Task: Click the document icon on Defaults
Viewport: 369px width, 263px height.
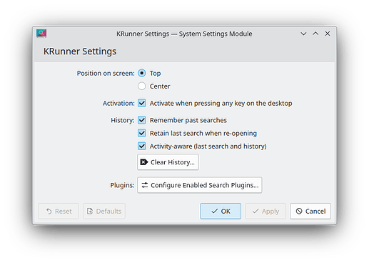Action: [x=90, y=211]
